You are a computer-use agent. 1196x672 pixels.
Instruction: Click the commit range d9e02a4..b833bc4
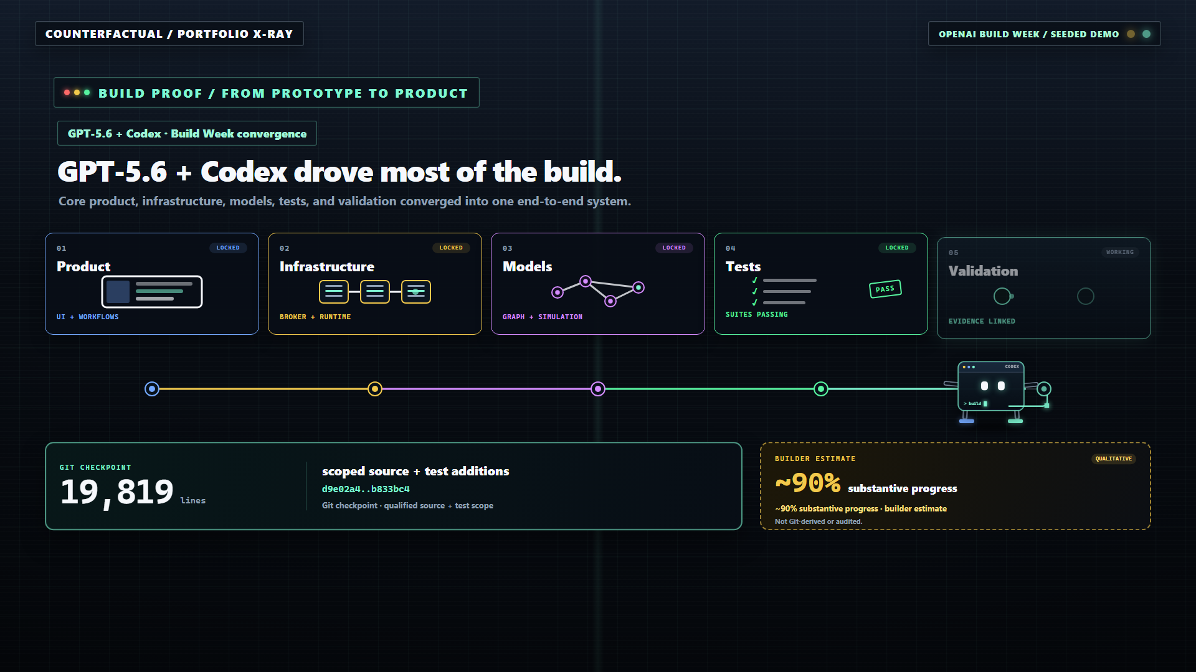click(366, 489)
